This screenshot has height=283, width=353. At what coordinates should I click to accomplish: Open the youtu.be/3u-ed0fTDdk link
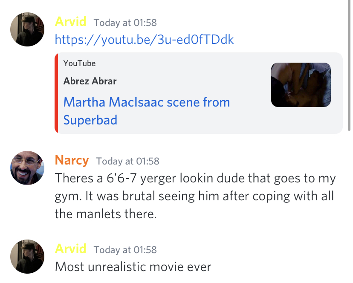pos(145,40)
